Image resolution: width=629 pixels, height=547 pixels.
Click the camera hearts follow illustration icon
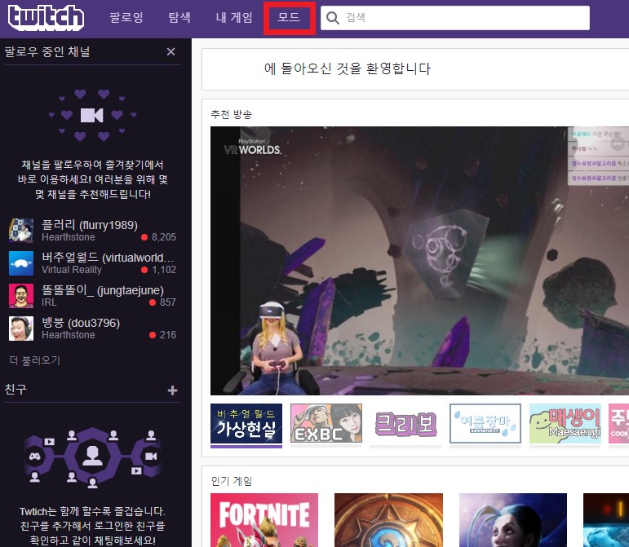[92, 116]
